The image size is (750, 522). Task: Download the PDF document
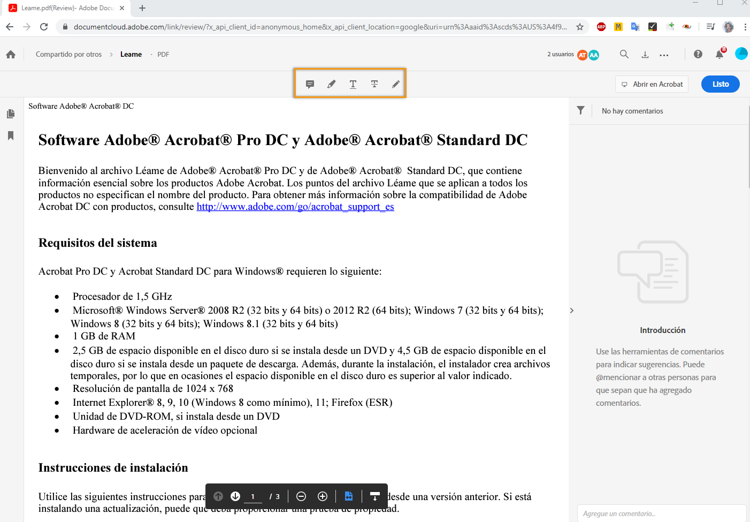tap(645, 54)
